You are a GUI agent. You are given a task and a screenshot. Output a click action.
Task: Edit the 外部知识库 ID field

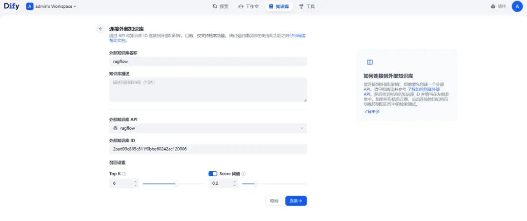(208, 149)
